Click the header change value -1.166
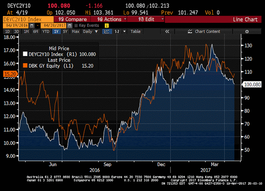Viewport: 265px width, 191px height. coord(94,6)
